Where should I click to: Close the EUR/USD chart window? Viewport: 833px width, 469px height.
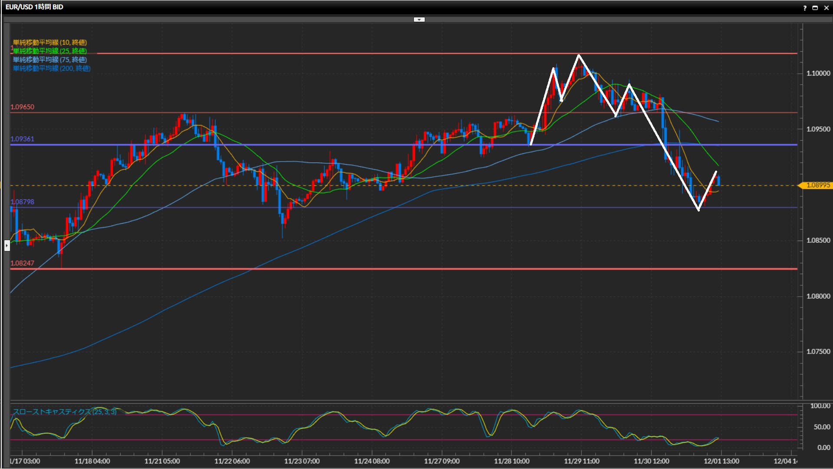[x=826, y=8]
